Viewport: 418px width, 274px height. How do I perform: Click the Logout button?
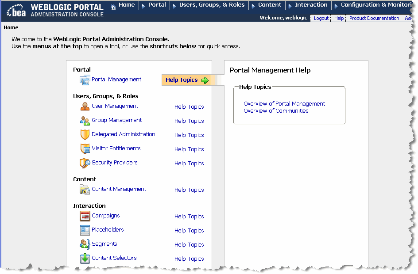click(320, 18)
